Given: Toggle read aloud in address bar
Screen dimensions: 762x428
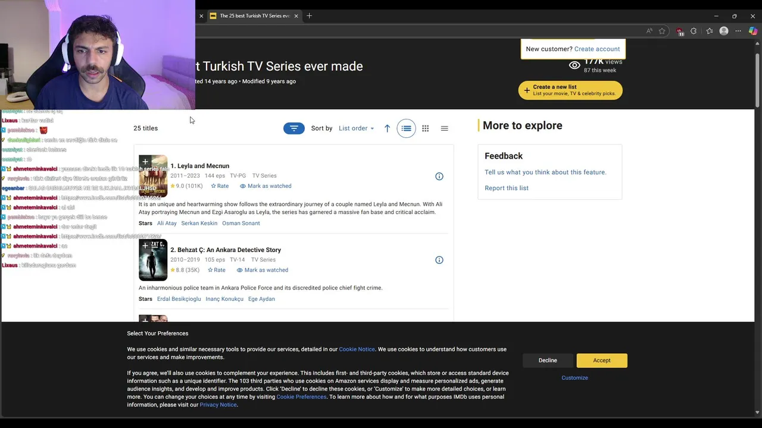Looking at the screenshot, I should (x=649, y=31).
